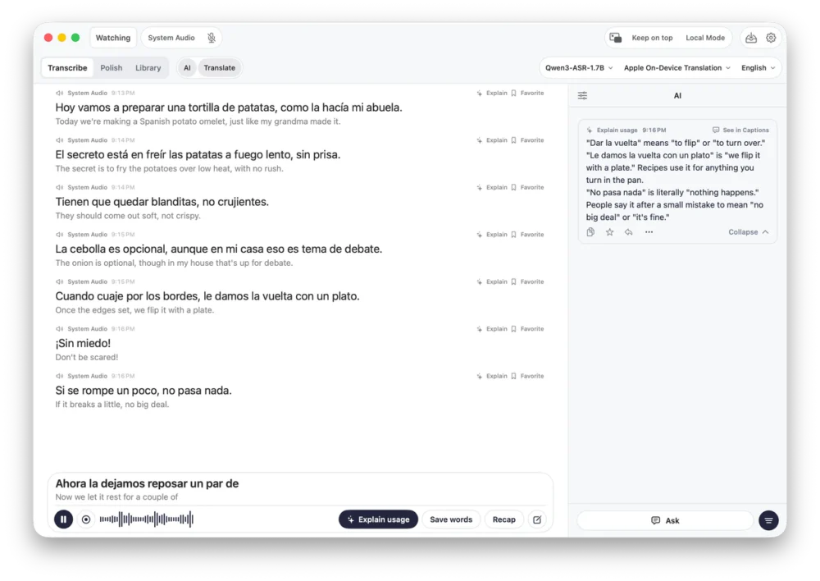Viewport: 820px width, 581px height.
Task: Toggle Local Mode
Action: click(705, 38)
